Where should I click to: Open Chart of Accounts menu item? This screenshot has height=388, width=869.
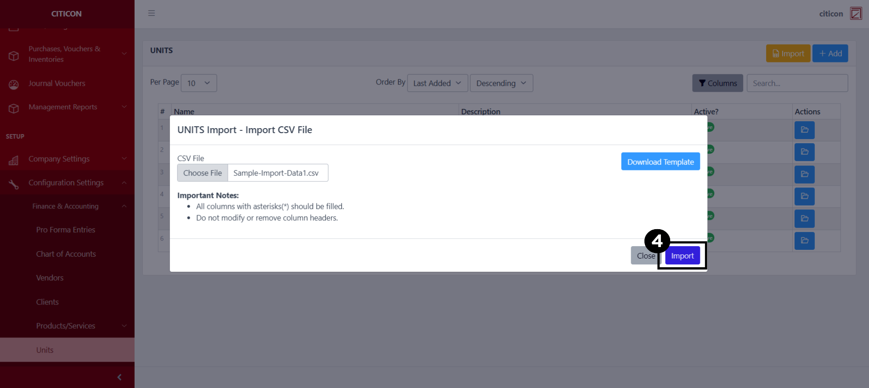(x=66, y=254)
